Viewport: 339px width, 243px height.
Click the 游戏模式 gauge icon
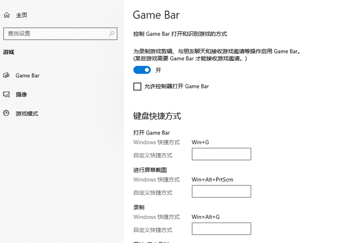tap(6, 113)
